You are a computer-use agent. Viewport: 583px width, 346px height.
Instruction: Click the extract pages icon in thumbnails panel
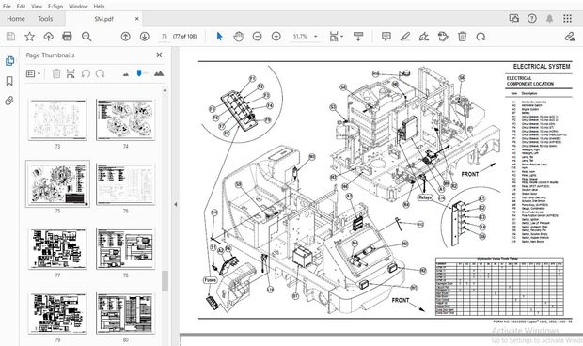71,73
